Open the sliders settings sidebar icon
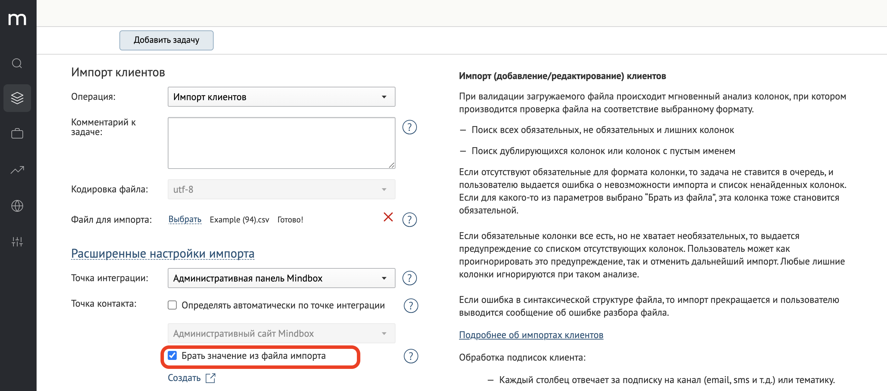 [x=17, y=241]
